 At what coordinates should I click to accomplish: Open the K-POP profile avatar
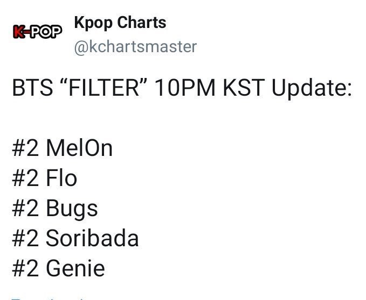click(x=37, y=31)
